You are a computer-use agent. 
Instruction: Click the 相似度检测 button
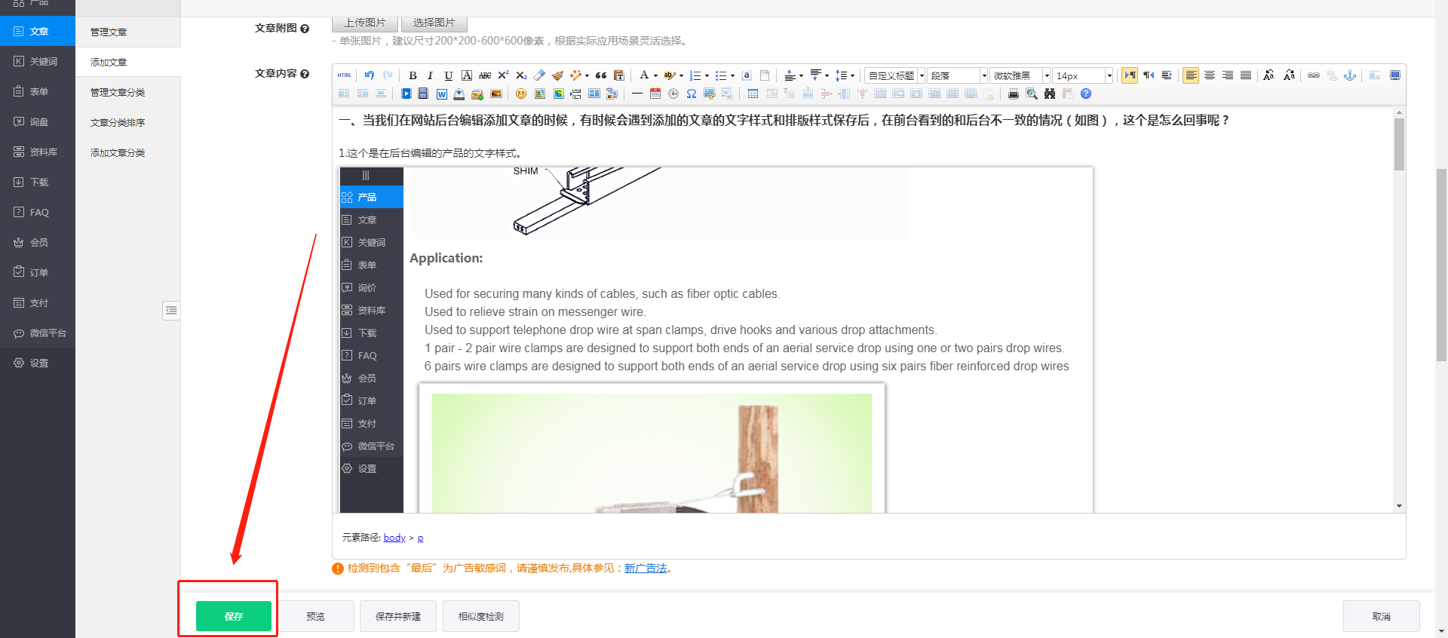pos(481,616)
